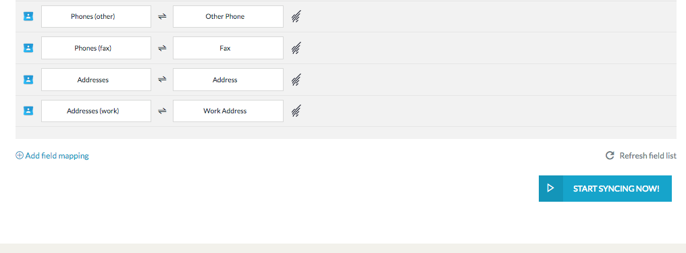Viewport: 686px width, 253px height.
Task: Click striped icon next to Other Phone
Action: click(x=296, y=17)
